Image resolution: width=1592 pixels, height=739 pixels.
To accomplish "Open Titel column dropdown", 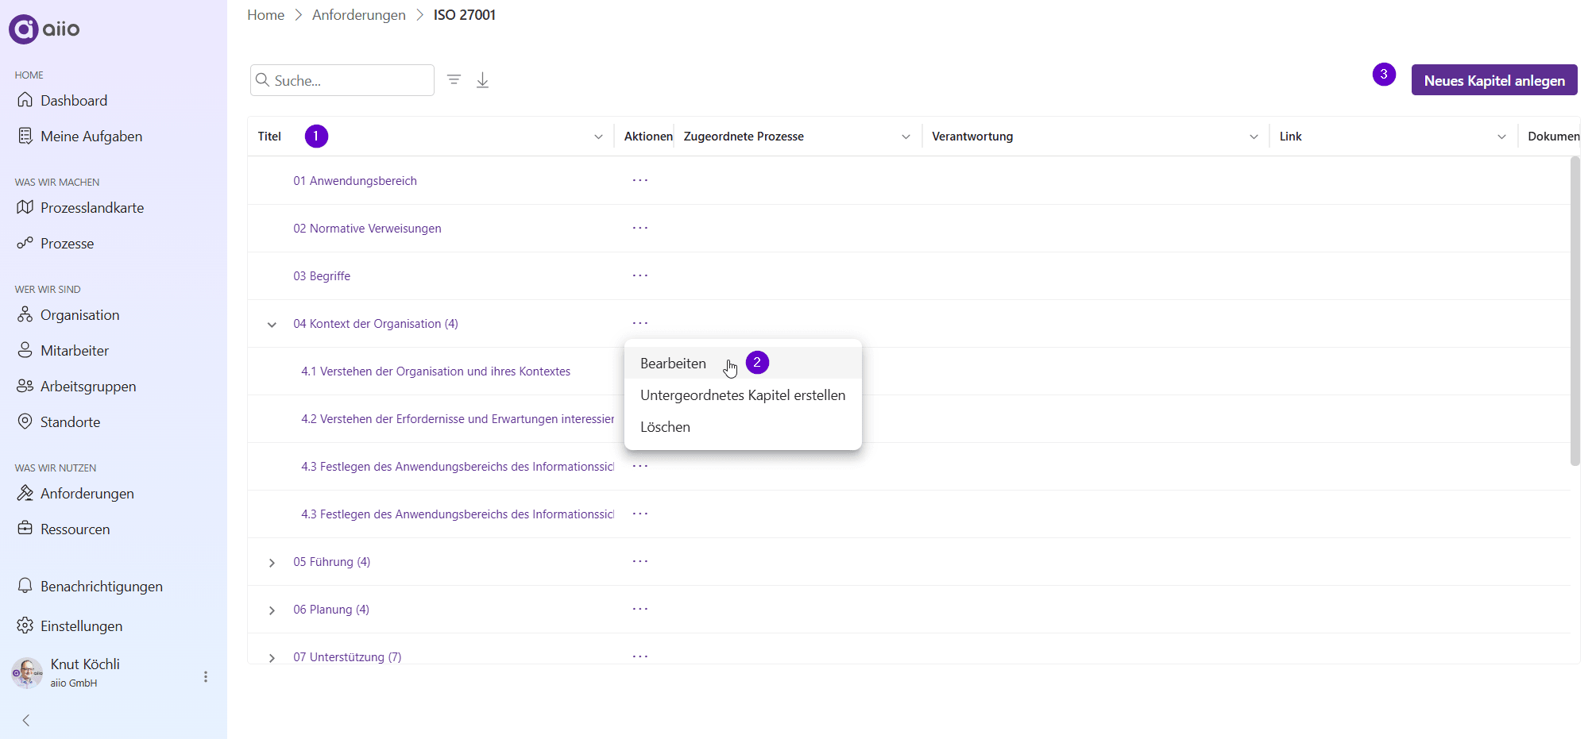I will point(598,137).
